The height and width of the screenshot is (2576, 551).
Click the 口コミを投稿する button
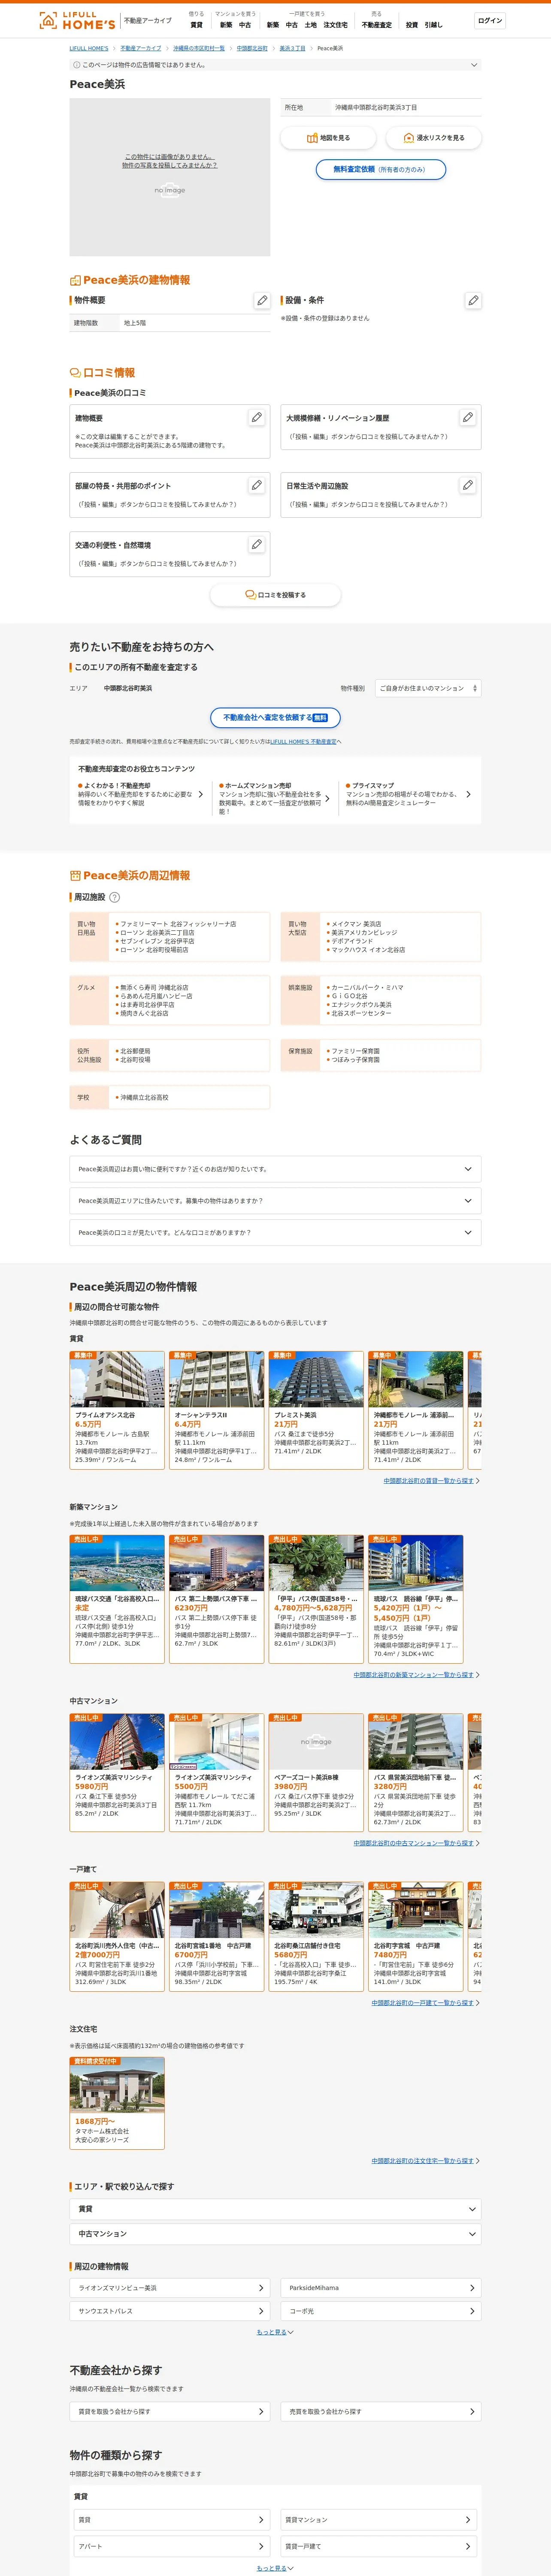point(275,595)
